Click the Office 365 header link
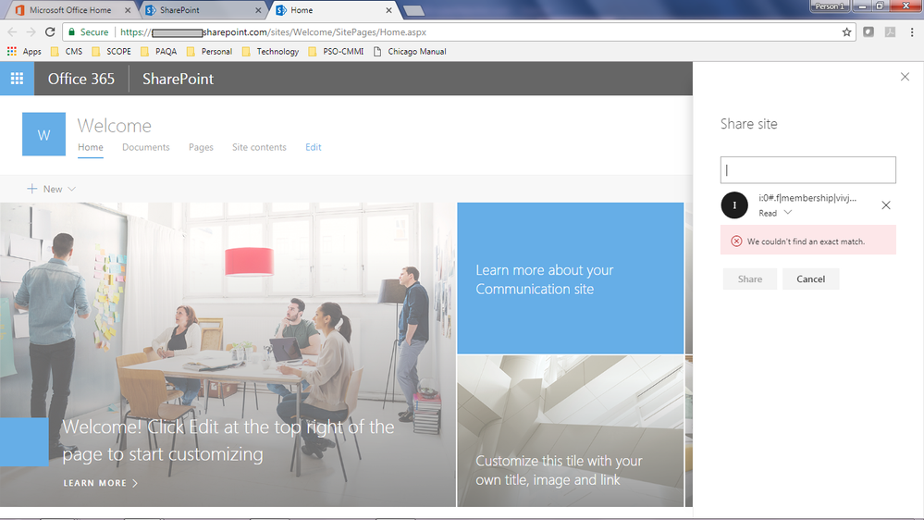924x520 pixels. tap(81, 79)
